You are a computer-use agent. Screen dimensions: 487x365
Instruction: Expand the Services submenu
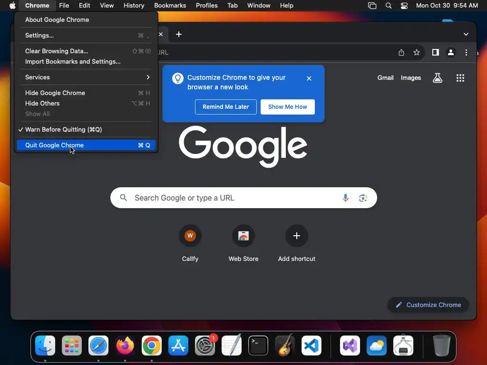click(86, 77)
